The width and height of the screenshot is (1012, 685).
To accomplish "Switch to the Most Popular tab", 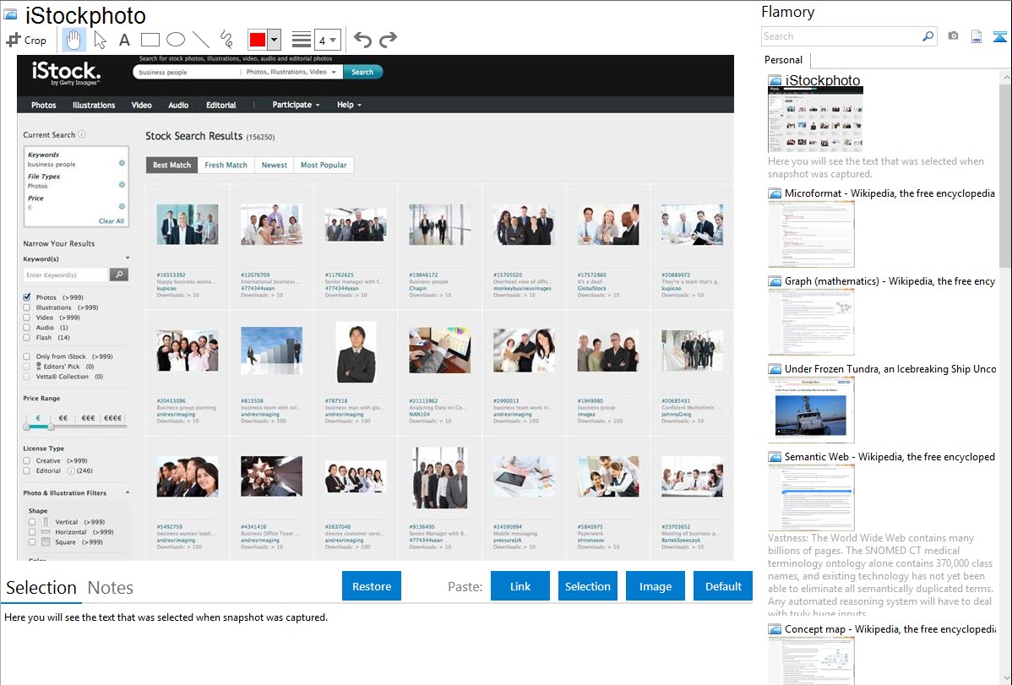I will coord(324,166).
